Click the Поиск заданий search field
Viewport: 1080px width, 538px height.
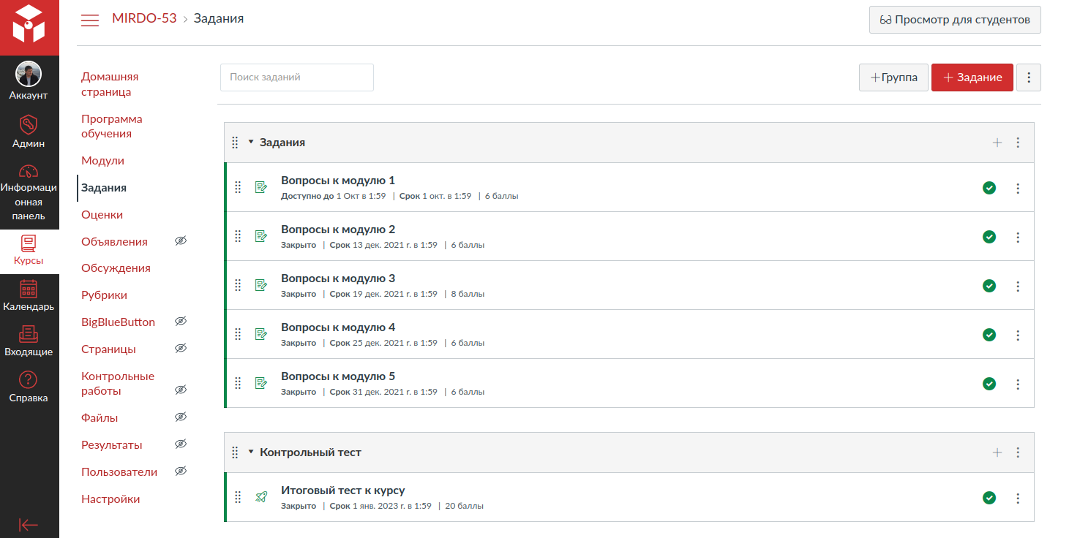(x=296, y=77)
